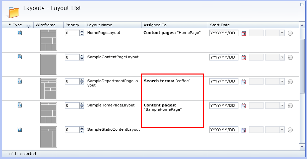Screen dimensions: 308x159
Task: Select the SampleDepartmentPageLayout wireframe thumbnail
Action: point(49,88)
